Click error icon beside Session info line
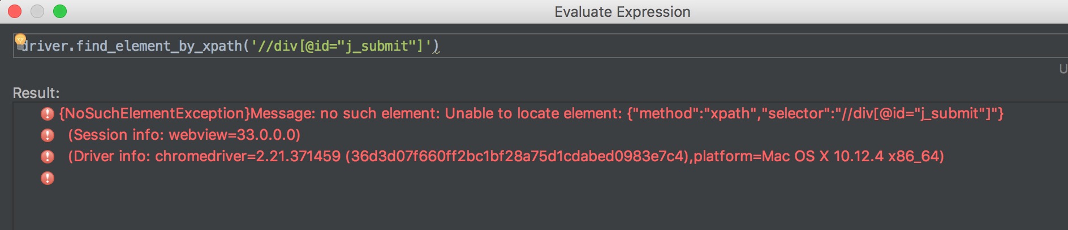Image resolution: width=1068 pixels, height=230 pixels. [x=48, y=135]
